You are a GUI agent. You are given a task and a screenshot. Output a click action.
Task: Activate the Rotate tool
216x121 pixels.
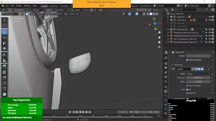tap(4, 37)
